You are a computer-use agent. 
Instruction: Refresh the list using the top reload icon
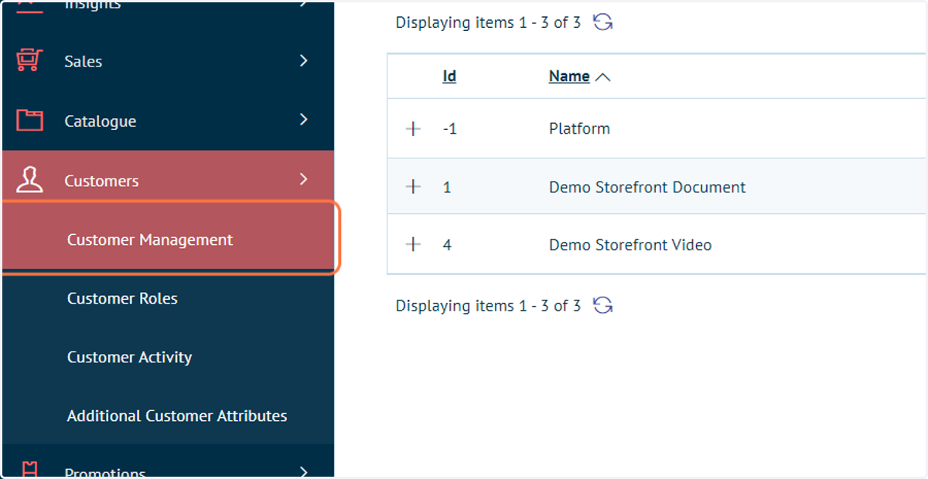click(x=603, y=22)
